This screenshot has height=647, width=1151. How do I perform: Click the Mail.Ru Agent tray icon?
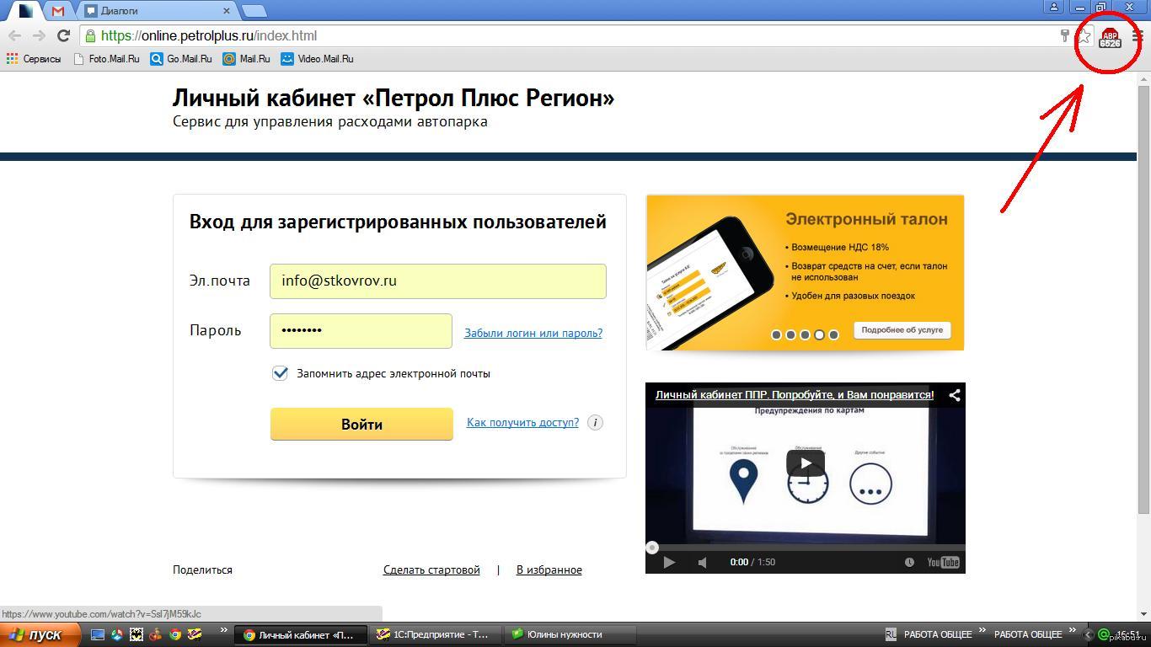click(x=1104, y=634)
